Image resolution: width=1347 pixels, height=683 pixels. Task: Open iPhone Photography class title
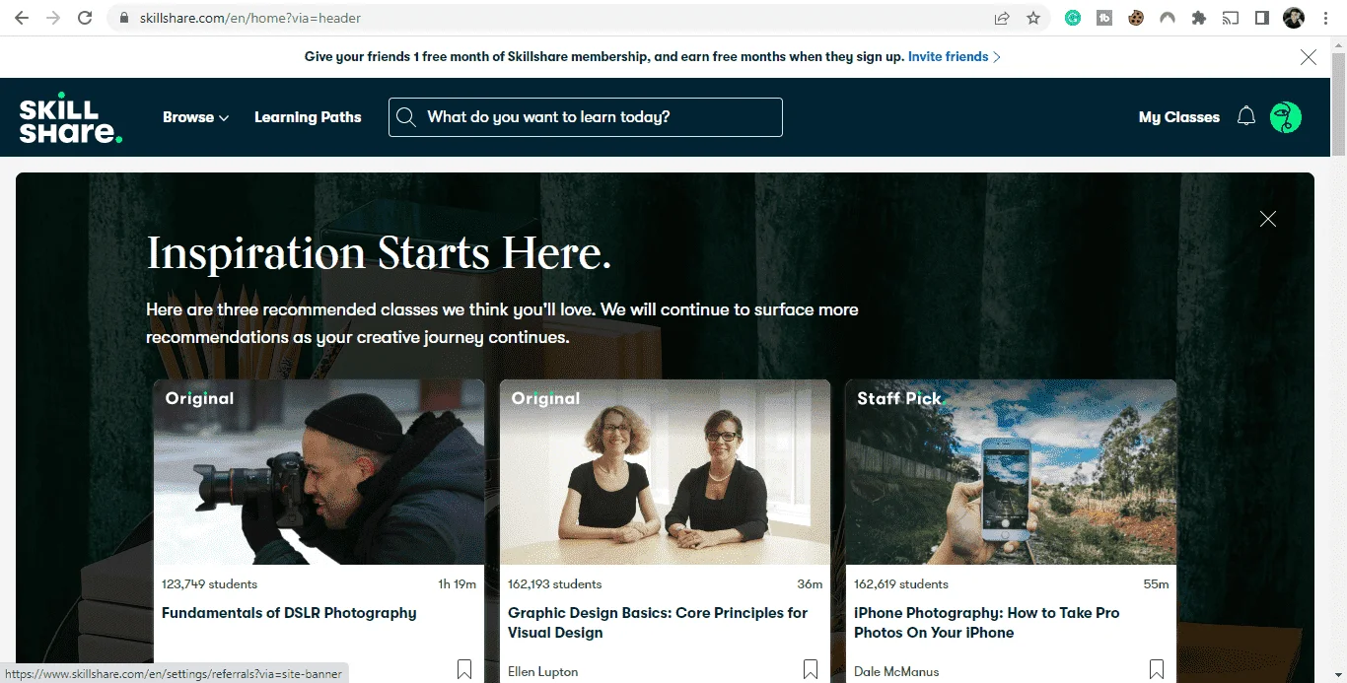[986, 623]
